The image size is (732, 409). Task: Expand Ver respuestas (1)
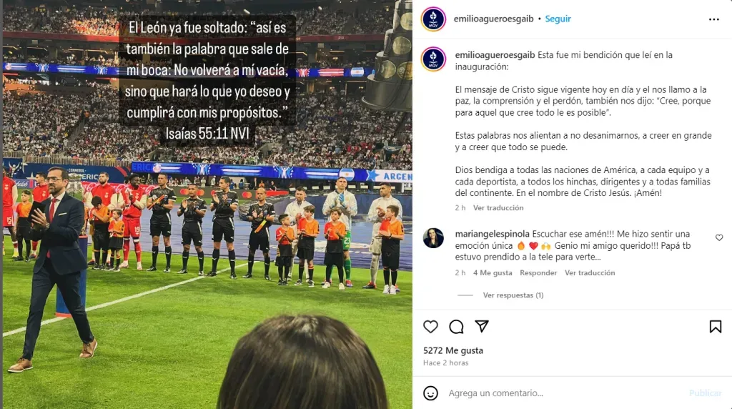[513, 295]
